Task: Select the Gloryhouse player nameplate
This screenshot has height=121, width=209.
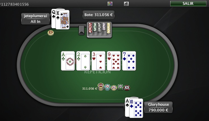Action: tap(158, 107)
